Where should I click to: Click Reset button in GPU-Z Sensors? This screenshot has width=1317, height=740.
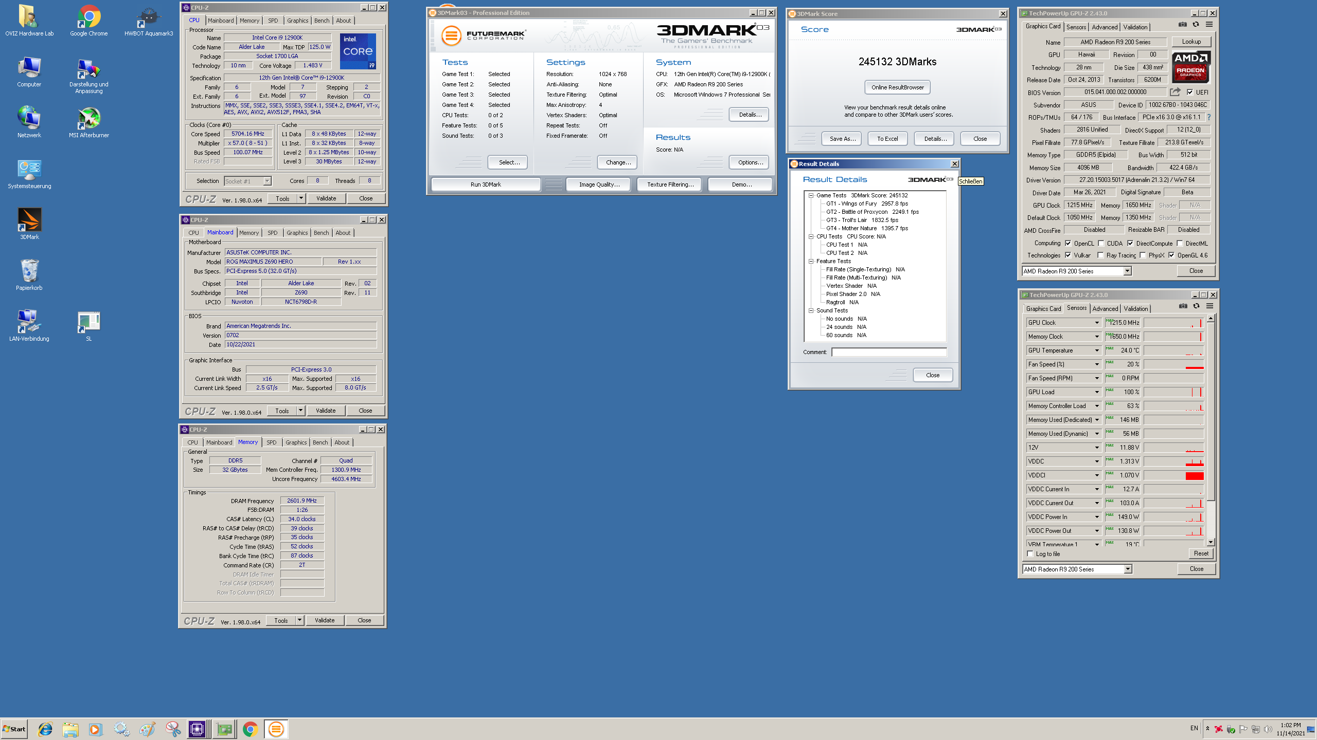pyautogui.click(x=1201, y=553)
